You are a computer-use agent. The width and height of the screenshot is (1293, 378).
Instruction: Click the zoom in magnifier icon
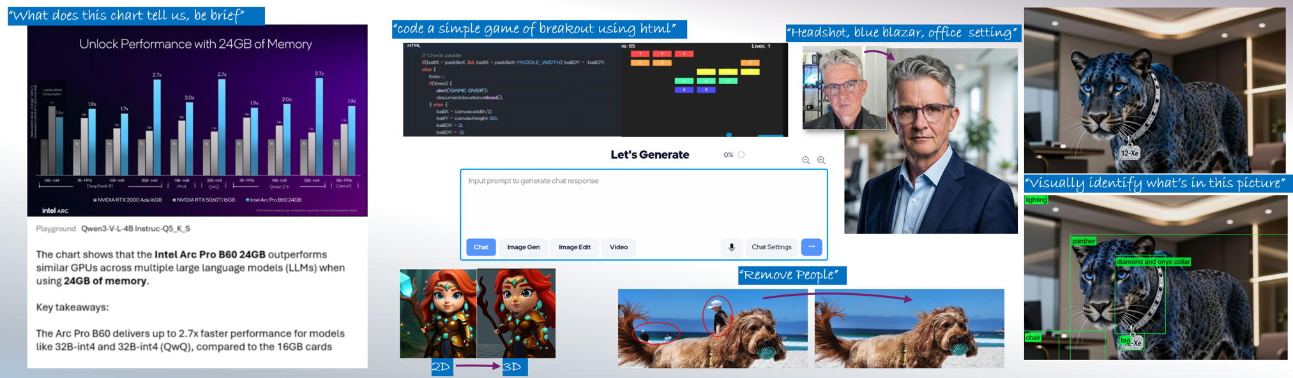(821, 160)
